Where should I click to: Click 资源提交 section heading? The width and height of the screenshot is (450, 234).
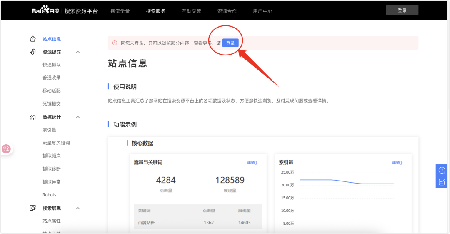coord(52,52)
